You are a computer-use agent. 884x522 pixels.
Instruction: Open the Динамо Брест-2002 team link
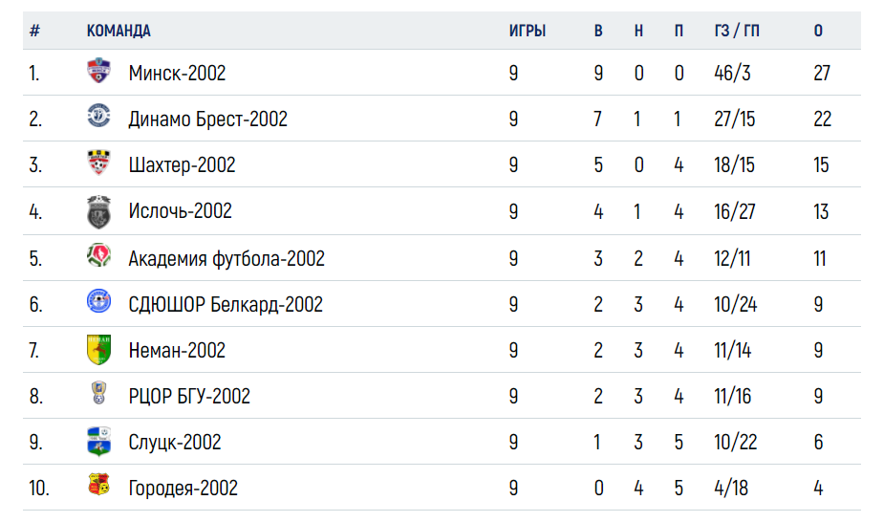[x=208, y=120]
